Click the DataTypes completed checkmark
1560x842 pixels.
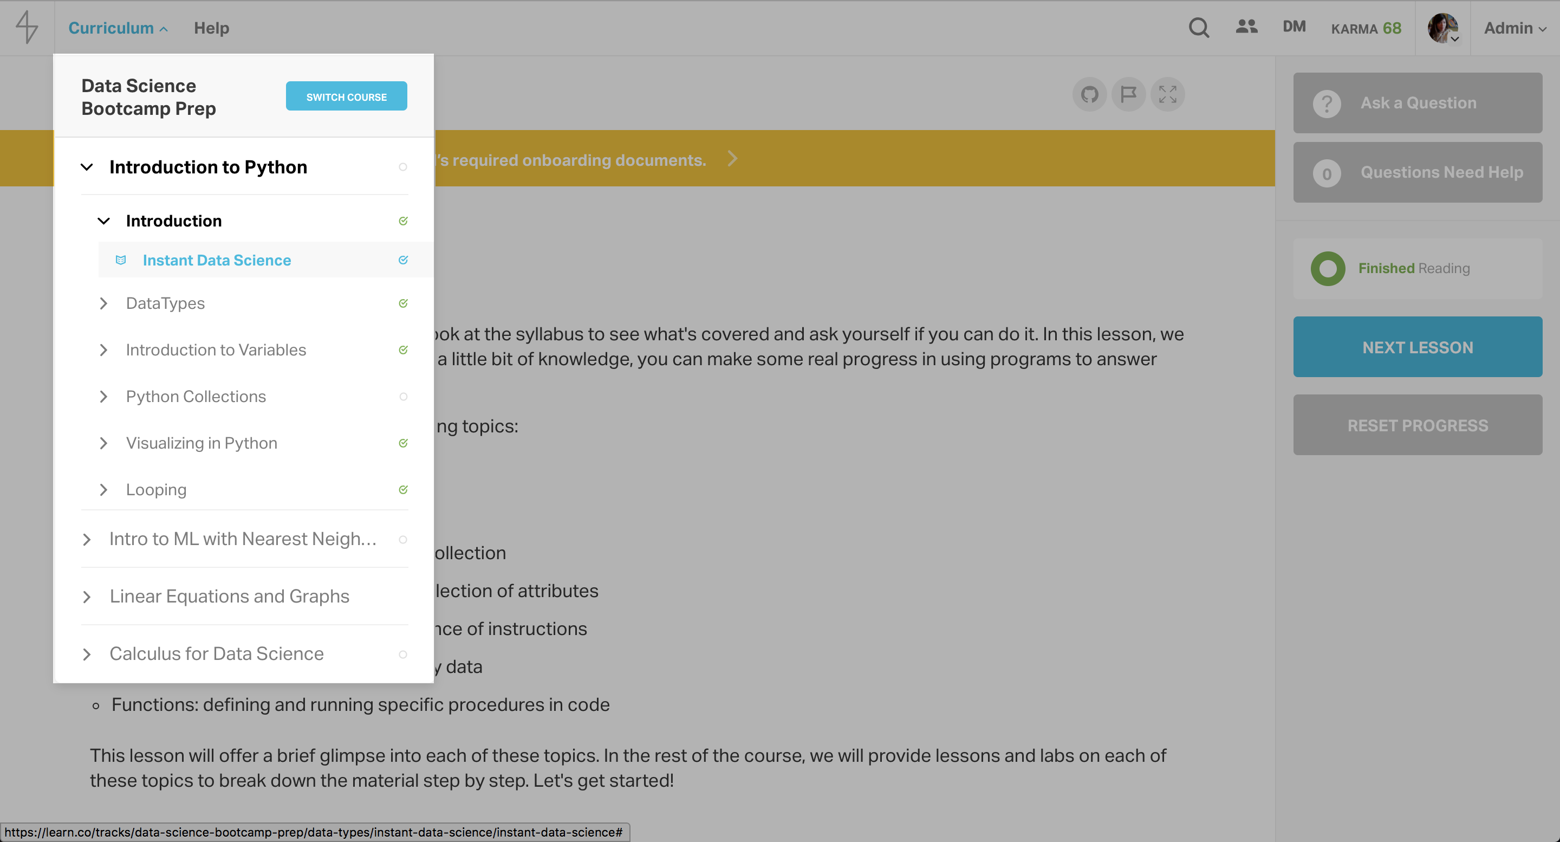(x=402, y=303)
